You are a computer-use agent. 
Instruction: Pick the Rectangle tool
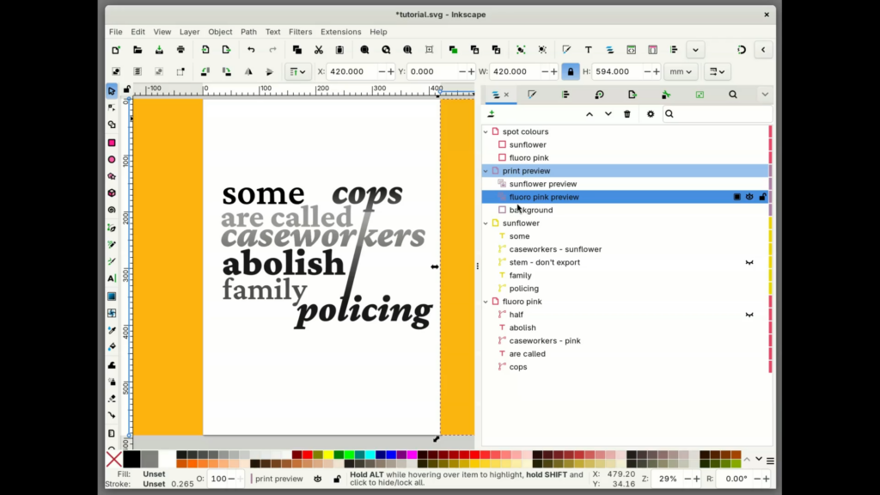[112, 142]
